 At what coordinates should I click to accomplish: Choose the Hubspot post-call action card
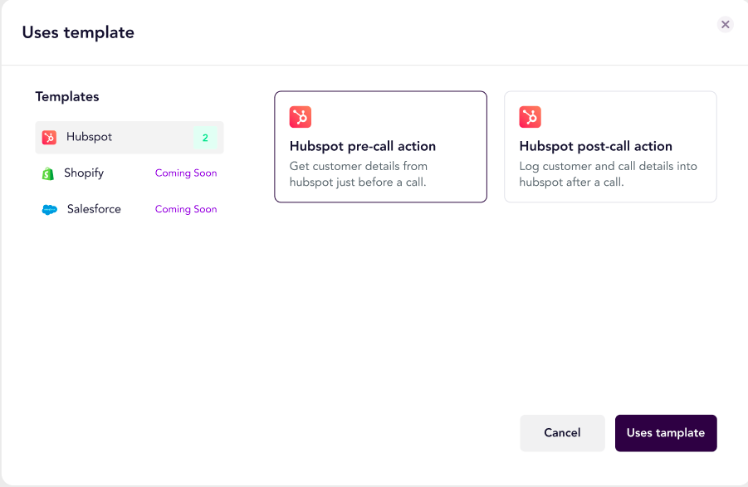click(611, 147)
